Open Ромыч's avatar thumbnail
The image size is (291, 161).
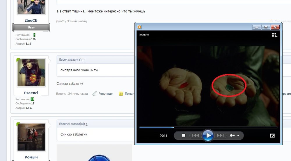point(31,137)
